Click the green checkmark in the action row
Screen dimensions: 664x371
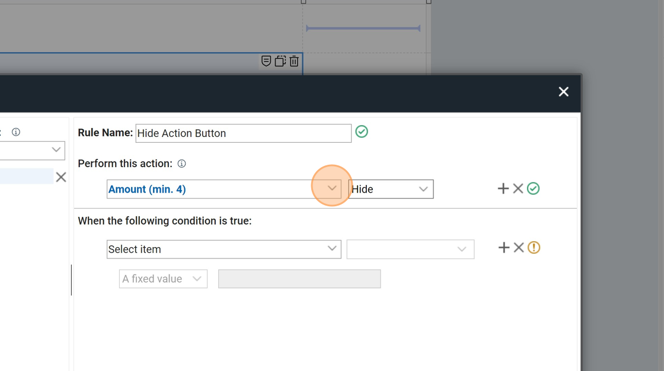point(533,188)
